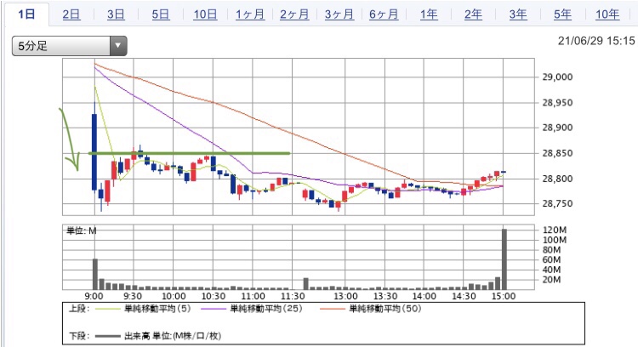Image resolution: width=638 pixels, height=347 pixels.
Task: Switch to the 2ヶ月 range tab
Action: pyautogui.click(x=294, y=14)
